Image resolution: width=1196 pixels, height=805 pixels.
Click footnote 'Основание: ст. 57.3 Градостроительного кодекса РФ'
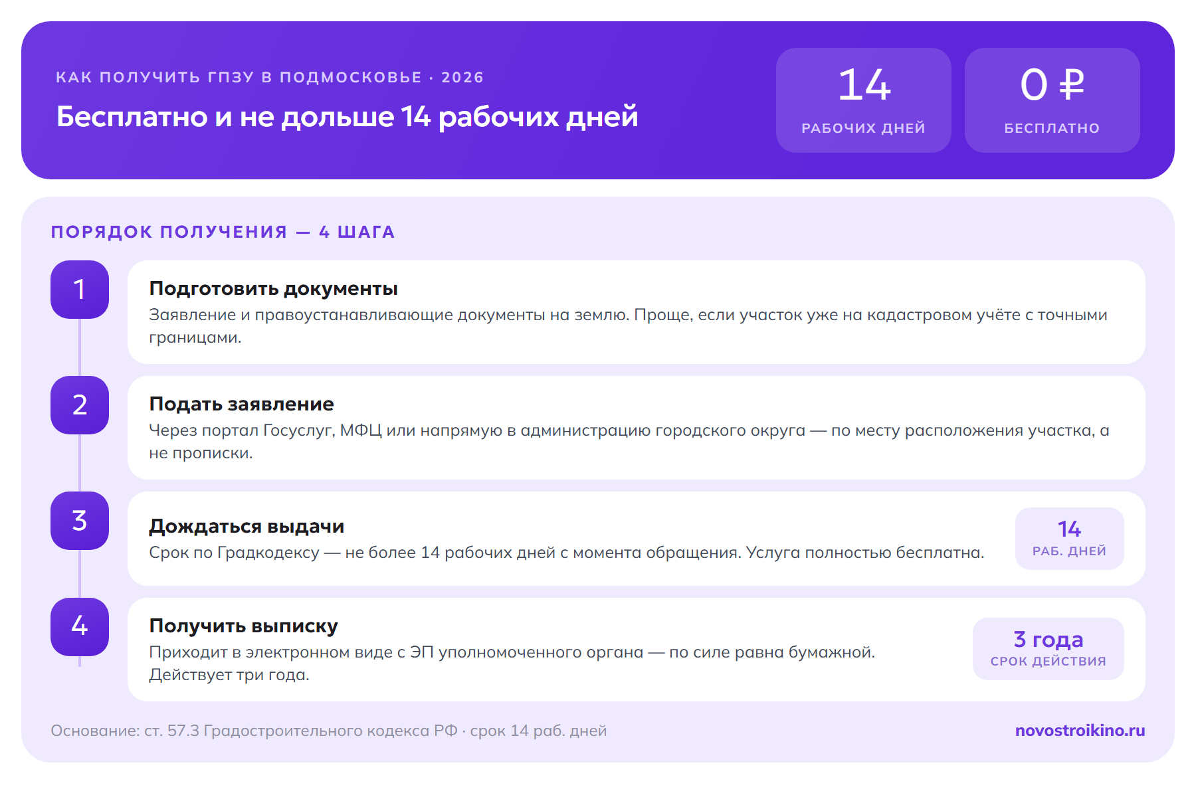pyautogui.click(x=254, y=731)
